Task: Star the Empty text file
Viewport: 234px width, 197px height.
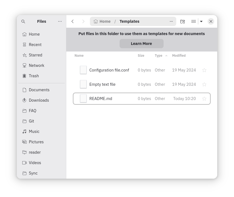Action: tap(204, 84)
